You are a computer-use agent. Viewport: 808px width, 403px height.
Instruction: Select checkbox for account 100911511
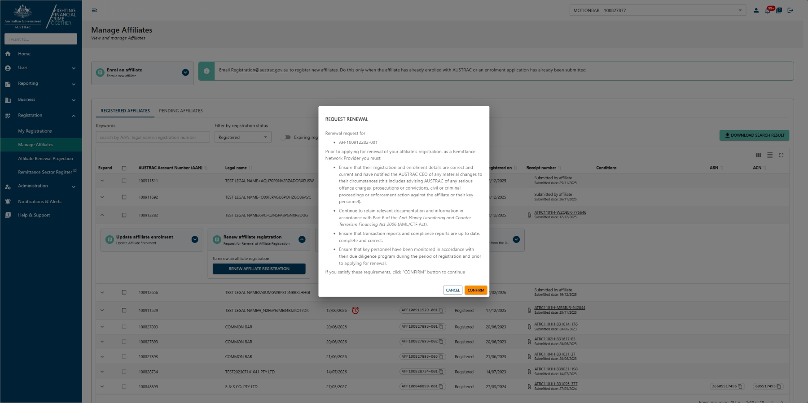click(124, 181)
